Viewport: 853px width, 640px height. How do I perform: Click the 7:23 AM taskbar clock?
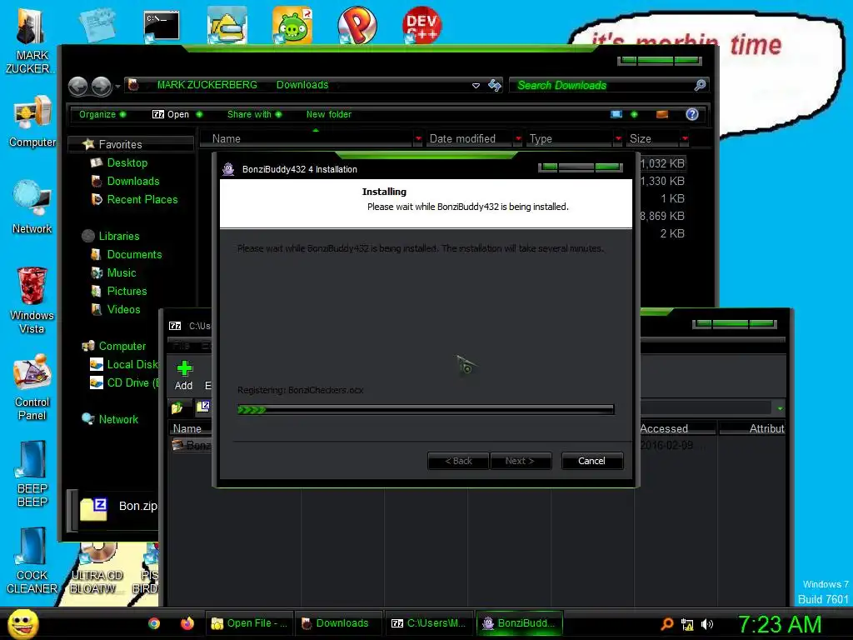click(780, 624)
